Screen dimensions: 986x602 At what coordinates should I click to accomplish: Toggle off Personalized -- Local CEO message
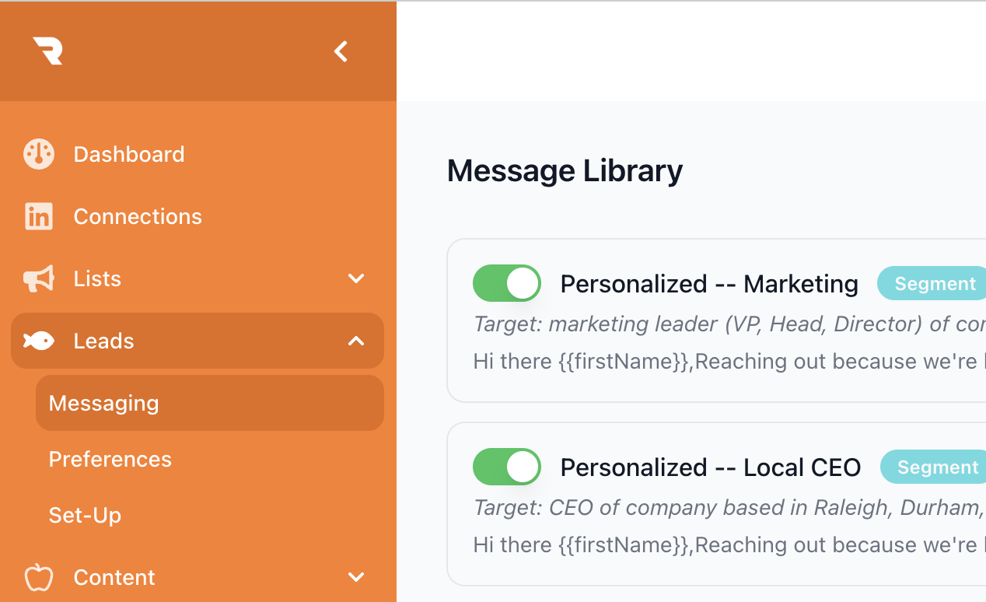tap(507, 467)
